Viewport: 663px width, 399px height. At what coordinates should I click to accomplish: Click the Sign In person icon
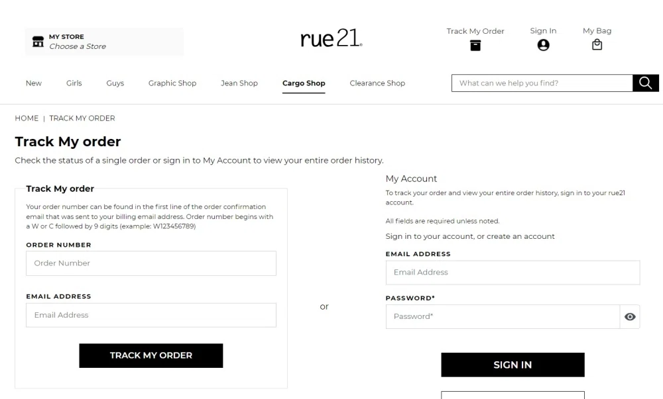click(x=543, y=45)
